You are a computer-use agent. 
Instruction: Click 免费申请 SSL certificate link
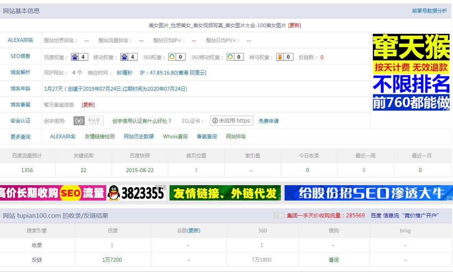[269, 121]
